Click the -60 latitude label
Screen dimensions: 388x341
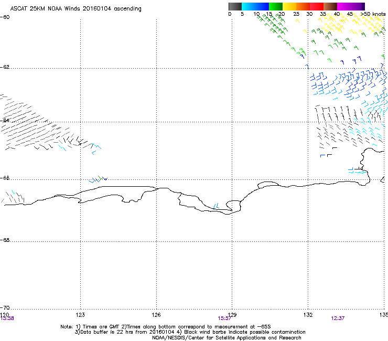click(x=5, y=17)
